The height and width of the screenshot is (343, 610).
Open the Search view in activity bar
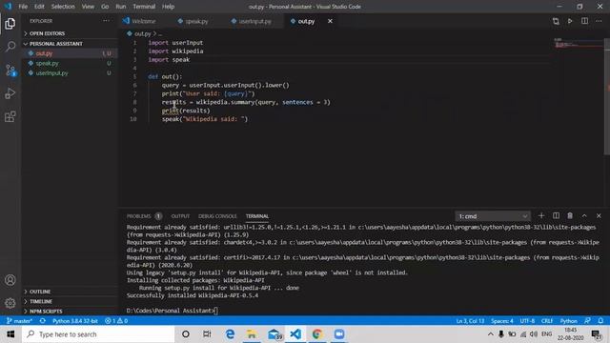tap(10, 47)
